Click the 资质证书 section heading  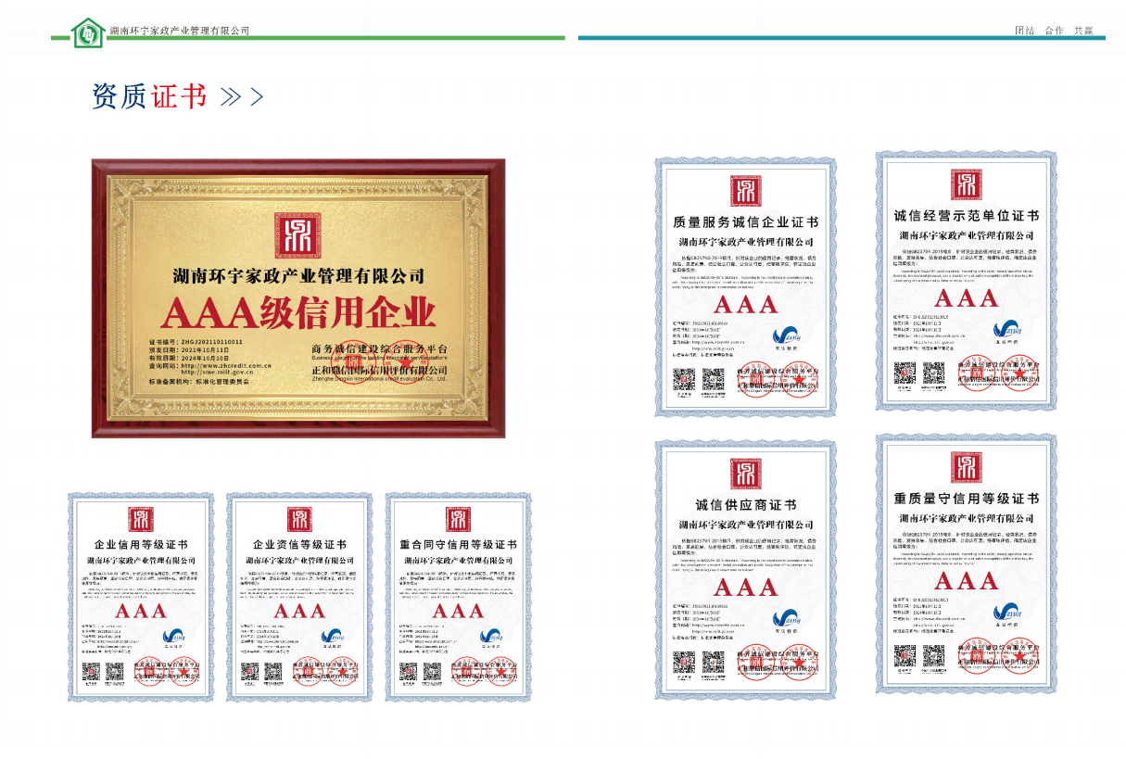(149, 95)
